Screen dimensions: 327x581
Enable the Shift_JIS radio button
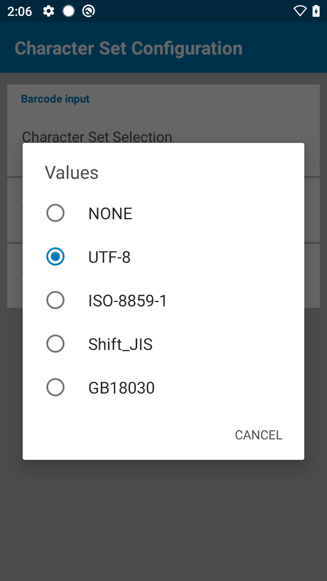(55, 344)
